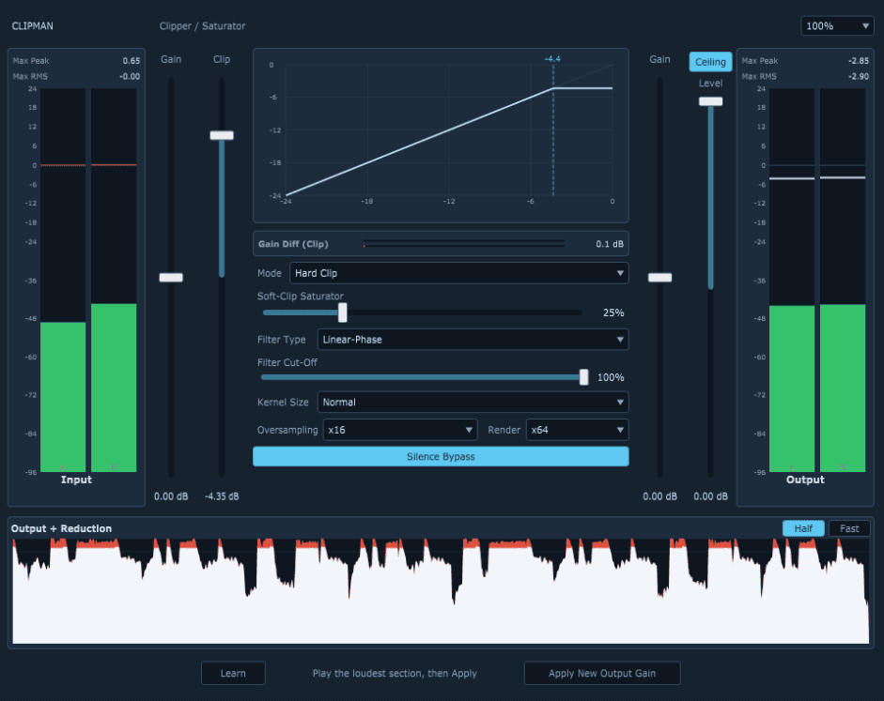
Task: Click the Ceiling Level 0.00 dB value
Action: click(710, 496)
